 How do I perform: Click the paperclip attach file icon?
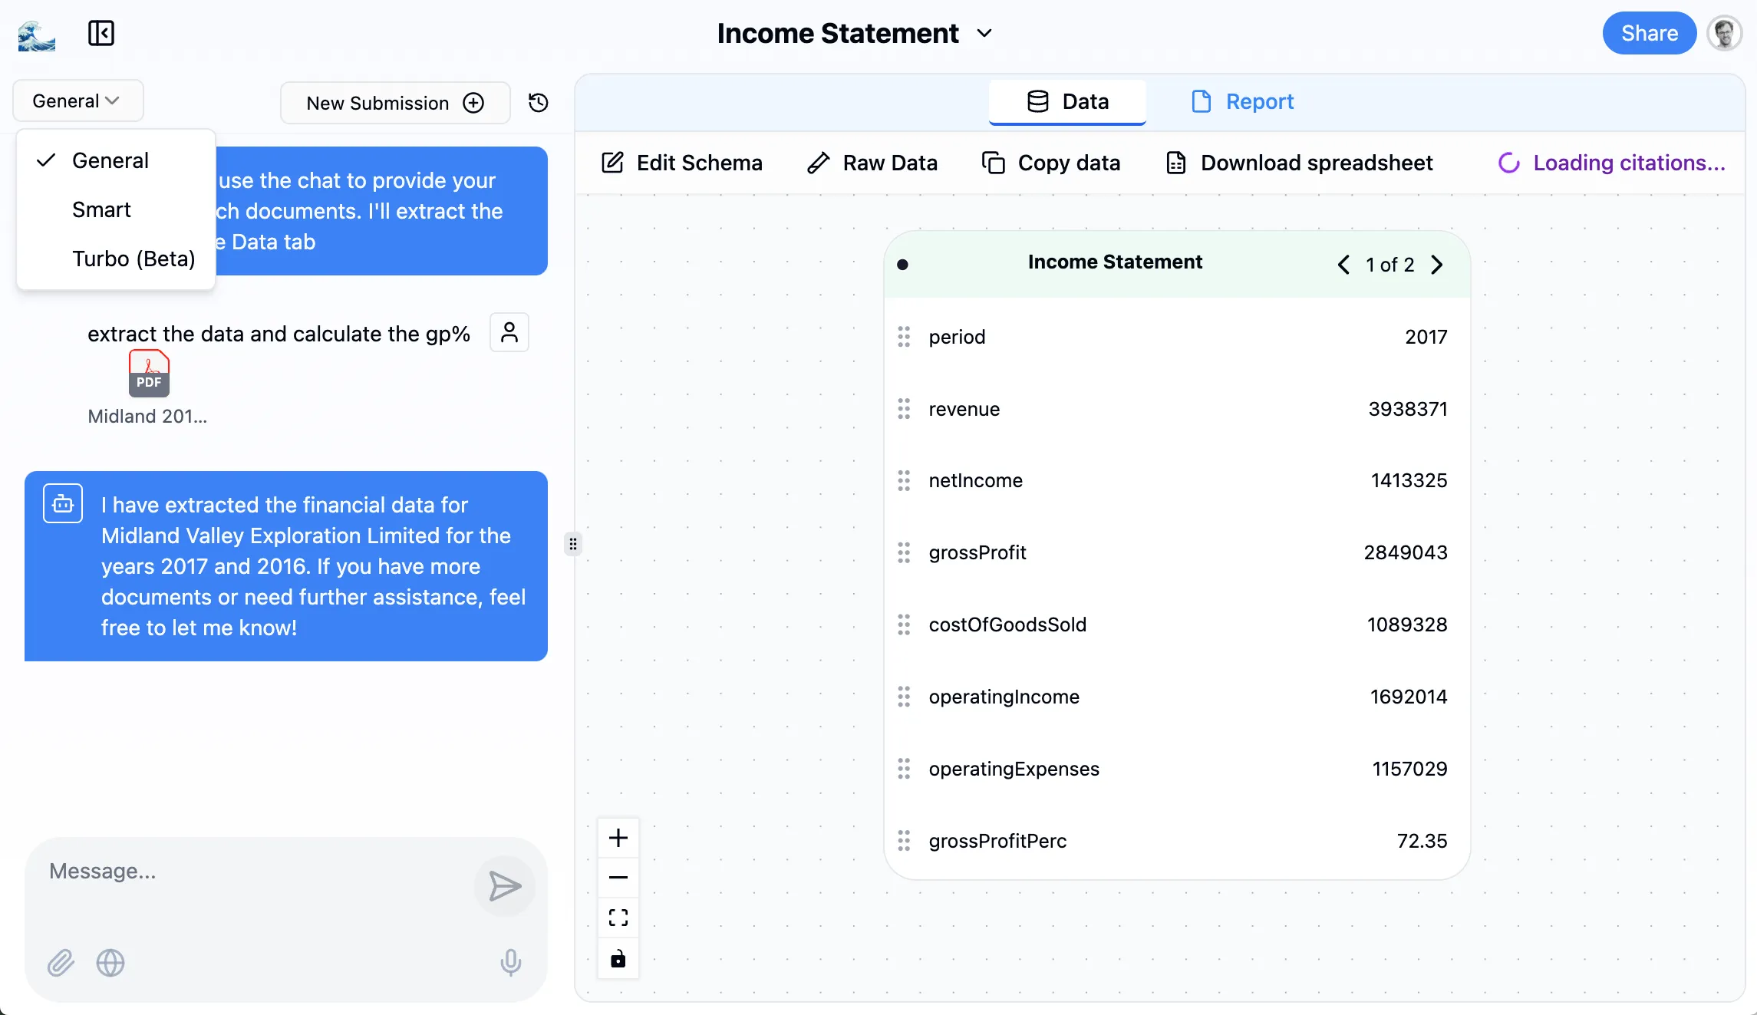coord(61,962)
